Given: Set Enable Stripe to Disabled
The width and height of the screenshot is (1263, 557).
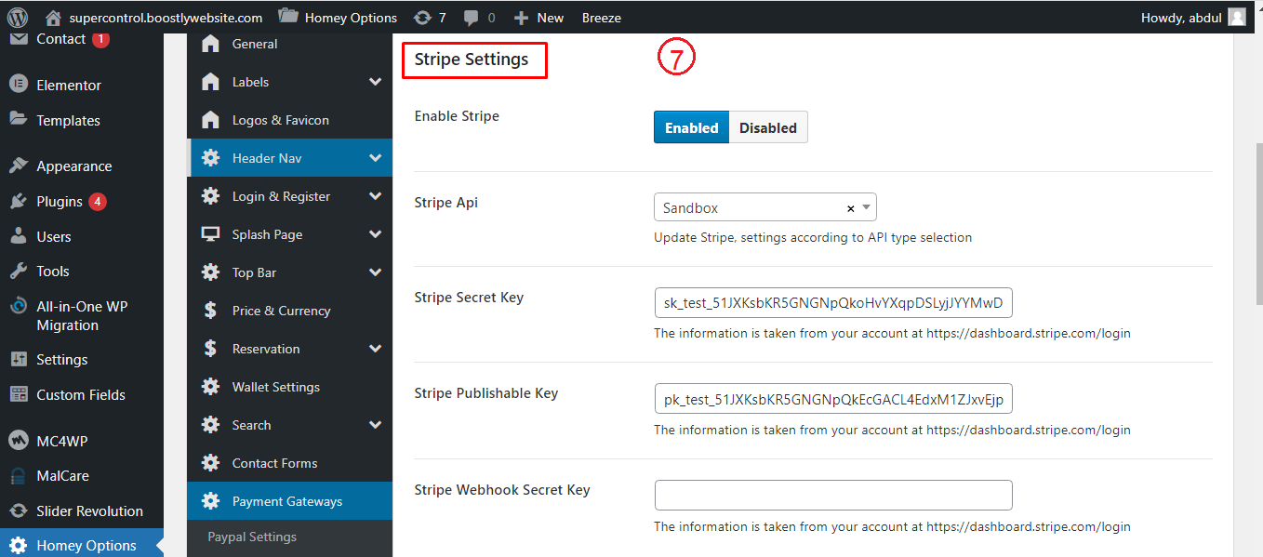Looking at the screenshot, I should (767, 127).
